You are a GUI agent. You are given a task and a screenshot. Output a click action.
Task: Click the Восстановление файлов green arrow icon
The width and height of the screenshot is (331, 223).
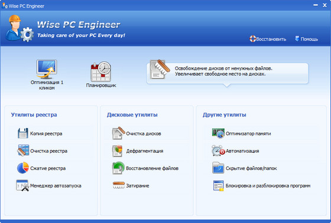(118, 168)
